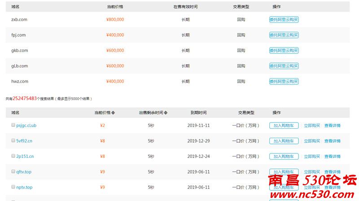Image resolution: width=359 pixels, height=201 pixels.
Task: Open the psjgc.cLub domain link
Action: [26, 126]
